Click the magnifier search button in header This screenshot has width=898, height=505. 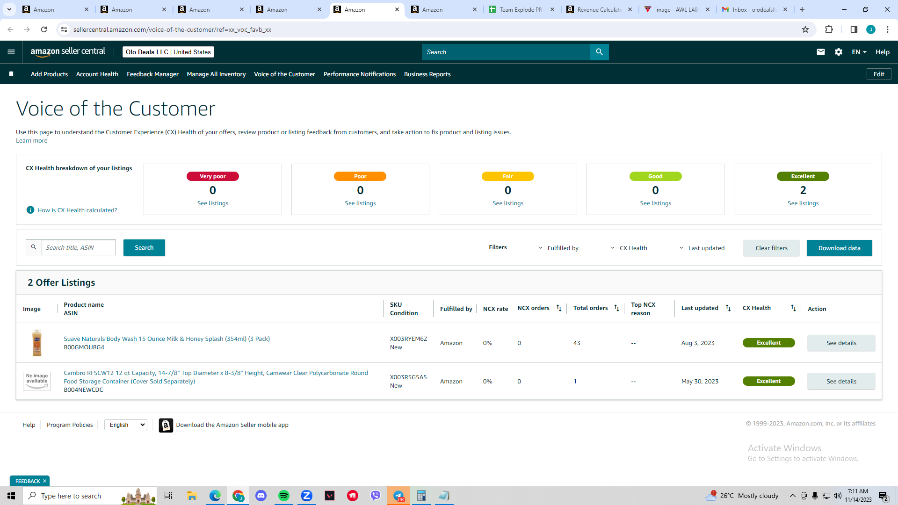point(599,52)
